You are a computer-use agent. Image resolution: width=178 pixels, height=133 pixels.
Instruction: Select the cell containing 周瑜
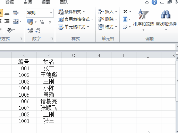pos(49,95)
